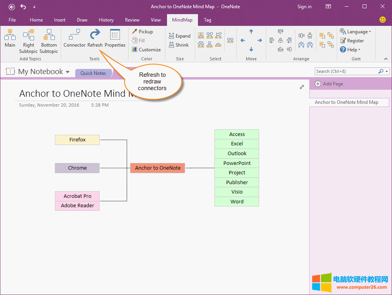This screenshot has height=295, width=392.
Task: Open the Help dropdown menu
Action: coord(350,50)
